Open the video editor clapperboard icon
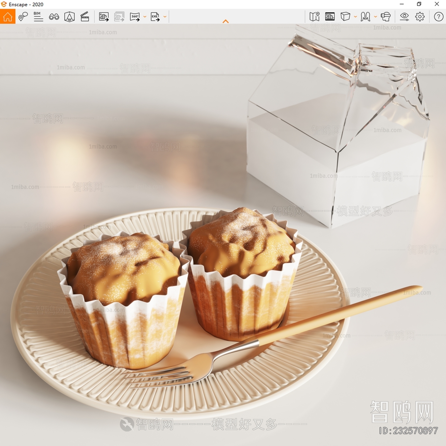The image size is (446, 446). point(84,17)
